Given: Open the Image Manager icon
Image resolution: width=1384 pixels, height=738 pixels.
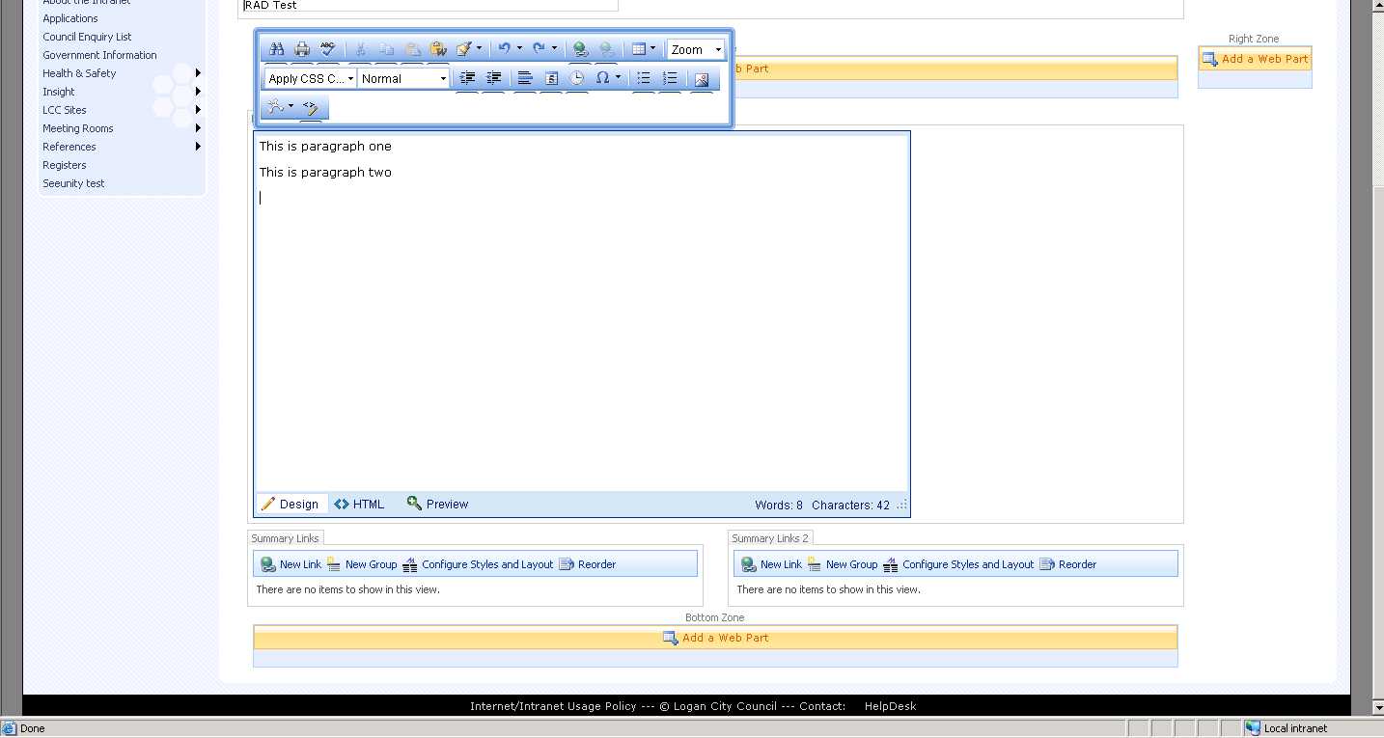Looking at the screenshot, I should 702,79.
